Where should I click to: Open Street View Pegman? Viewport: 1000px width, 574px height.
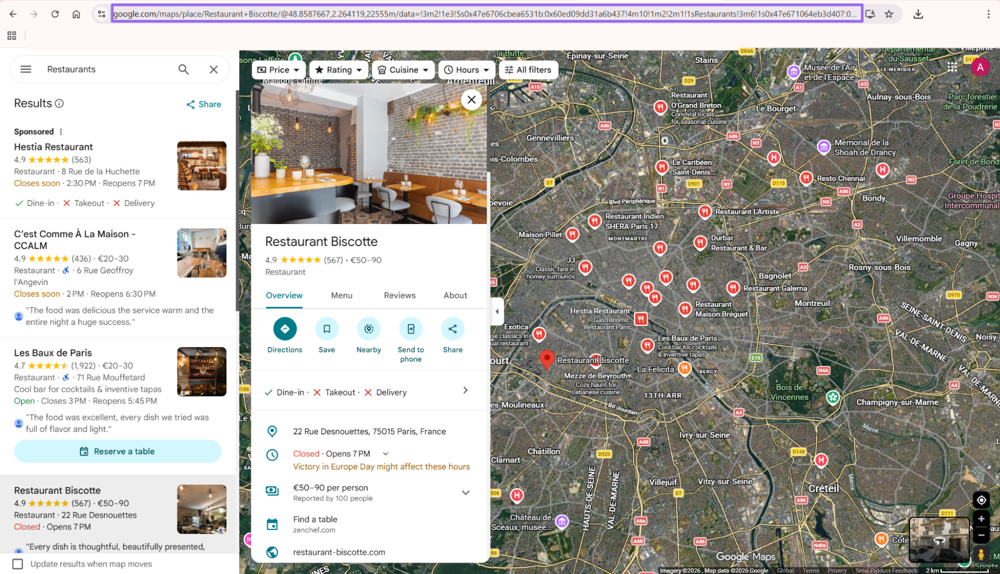pyautogui.click(x=981, y=555)
